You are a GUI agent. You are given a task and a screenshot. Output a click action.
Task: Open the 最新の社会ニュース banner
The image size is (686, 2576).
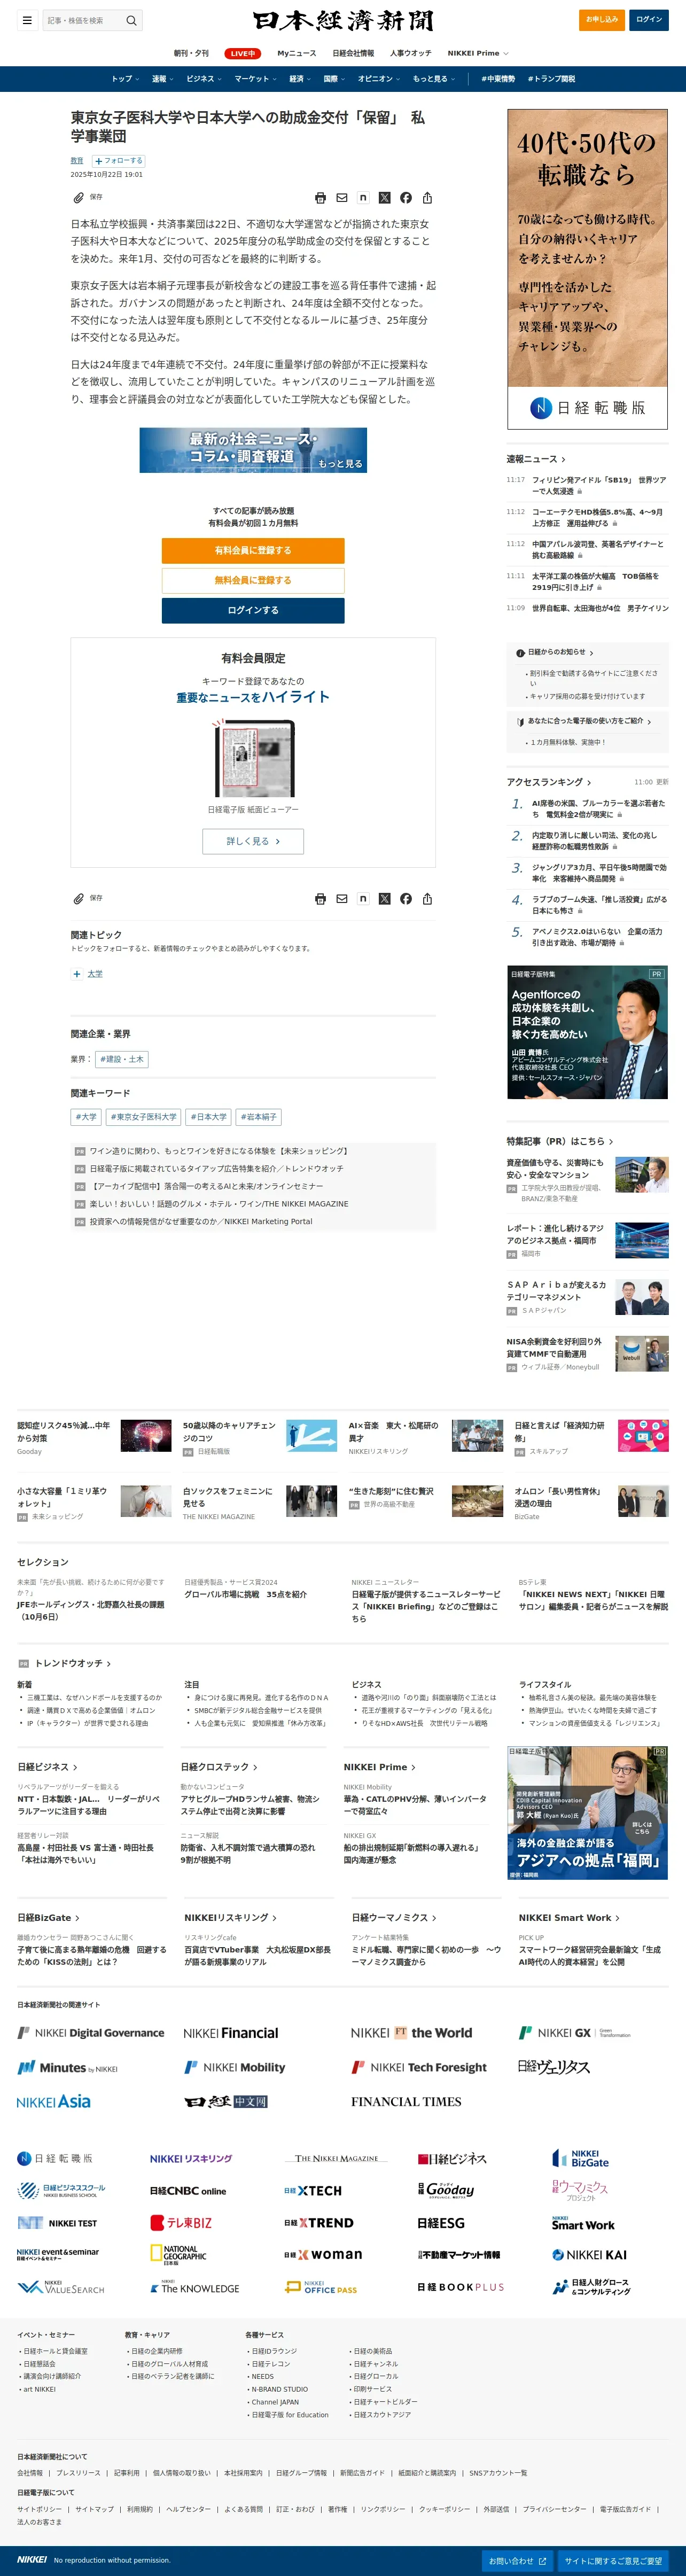coord(253,450)
